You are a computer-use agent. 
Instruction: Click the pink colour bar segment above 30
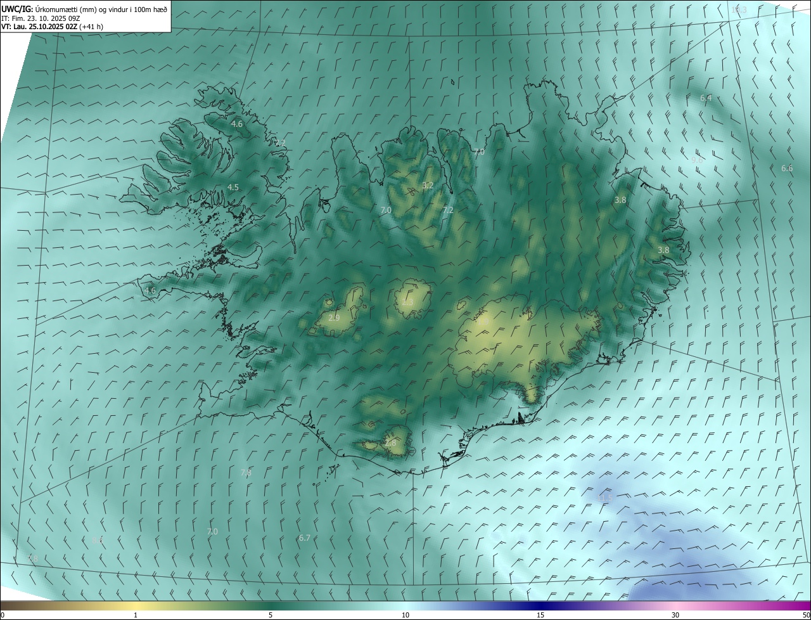[x=675, y=605]
